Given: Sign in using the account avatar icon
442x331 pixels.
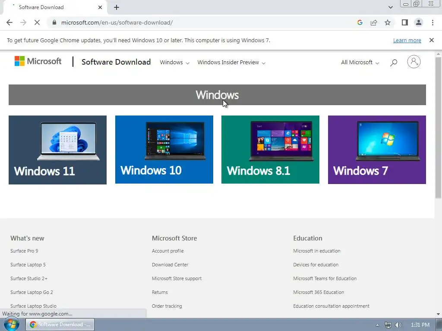Looking at the screenshot, I should pyautogui.click(x=414, y=62).
